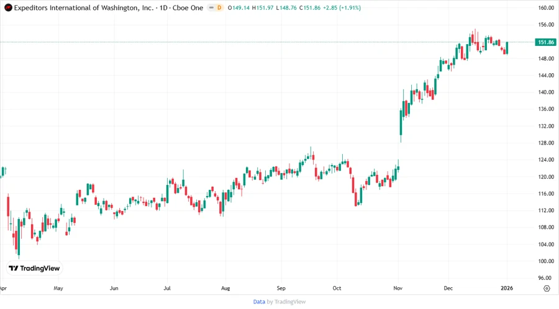Screen dimensions: 559x309
Task: Click the 144.00 price axis label
Action: pyautogui.click(x=546, y=75)
